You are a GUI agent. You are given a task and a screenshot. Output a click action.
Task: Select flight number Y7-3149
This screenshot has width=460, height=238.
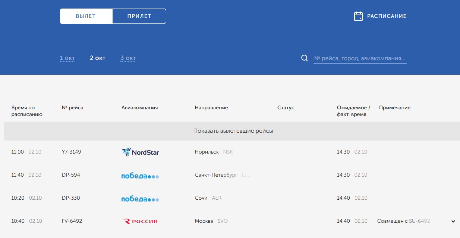pyautogui.click(x=72, y=152)
